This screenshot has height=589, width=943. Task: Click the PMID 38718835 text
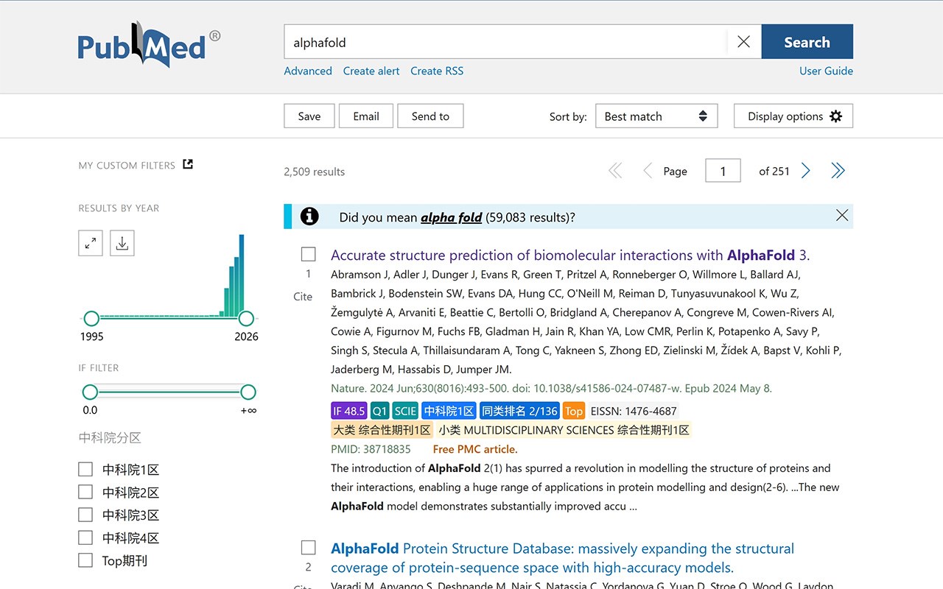pyautogui.click(x=371, y=449)
